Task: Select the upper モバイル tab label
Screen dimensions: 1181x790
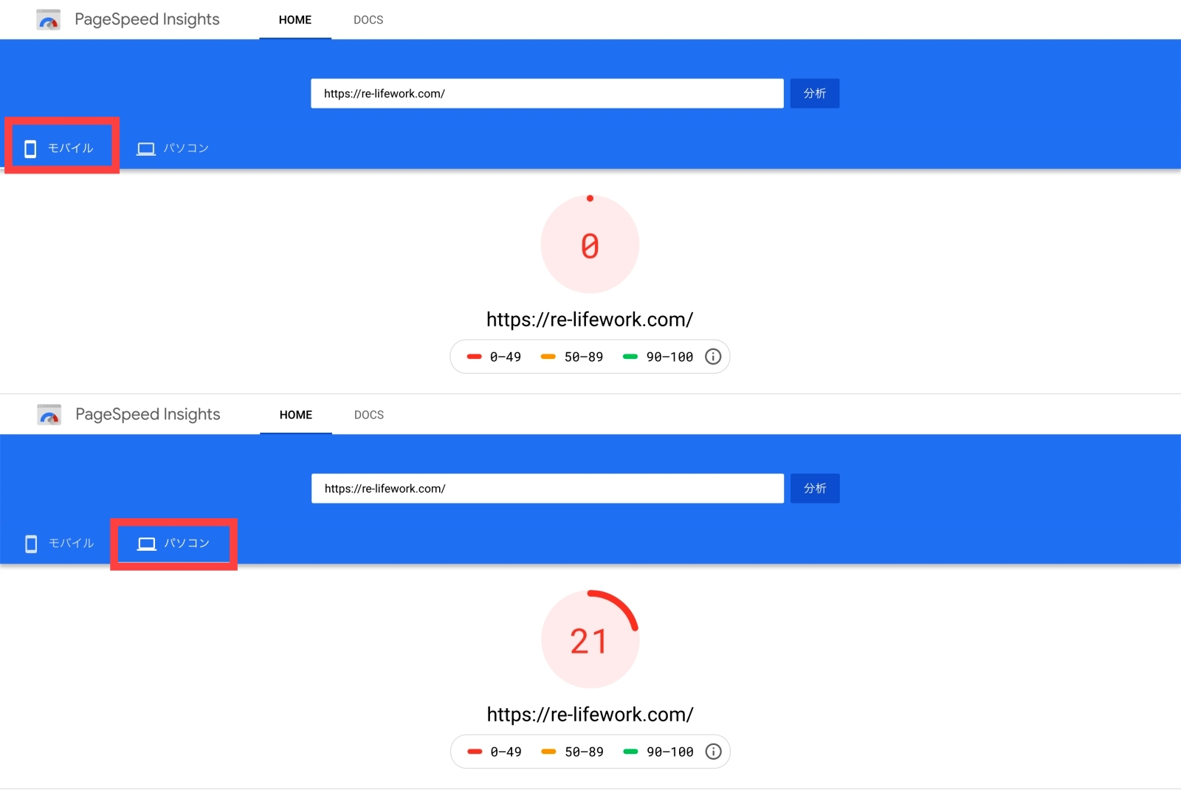Action: (x=71, y=148)
